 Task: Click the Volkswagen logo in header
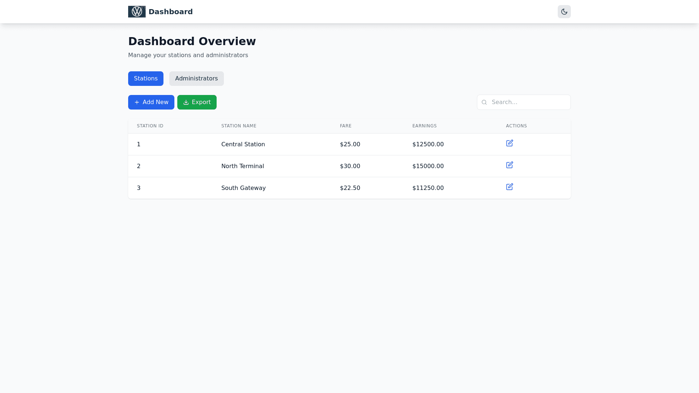tap(137, 12)
